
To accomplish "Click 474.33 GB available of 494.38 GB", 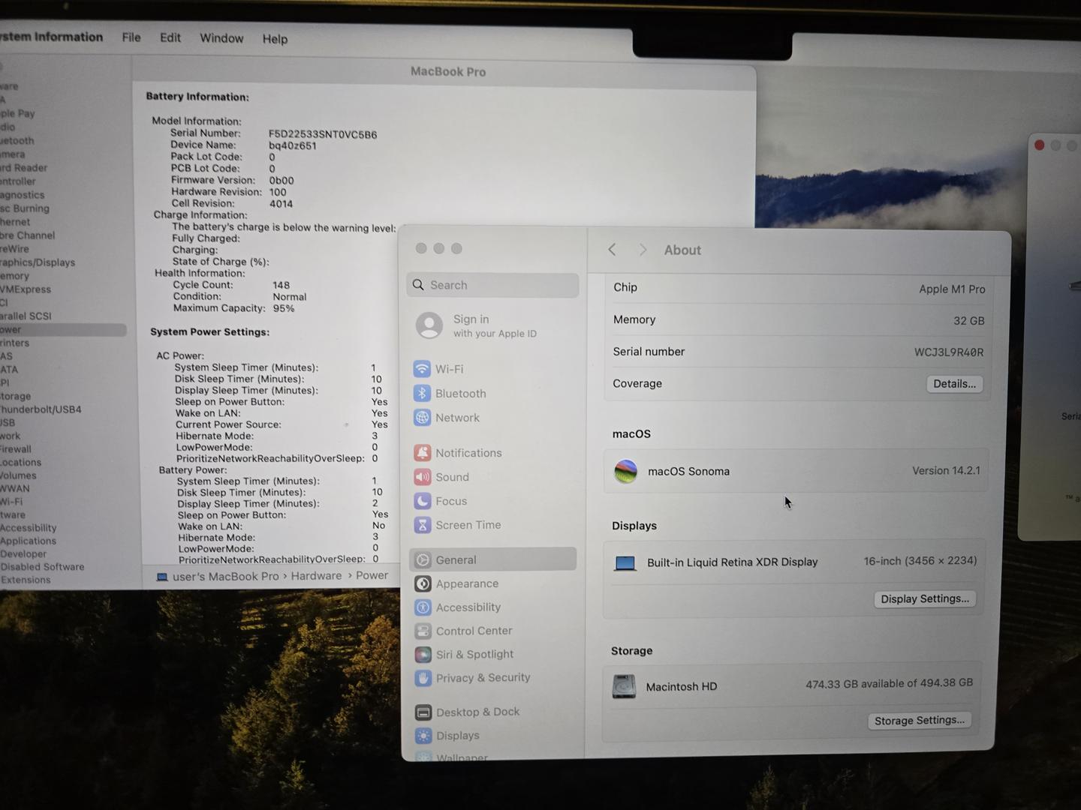I will click(x=889, y=683).
